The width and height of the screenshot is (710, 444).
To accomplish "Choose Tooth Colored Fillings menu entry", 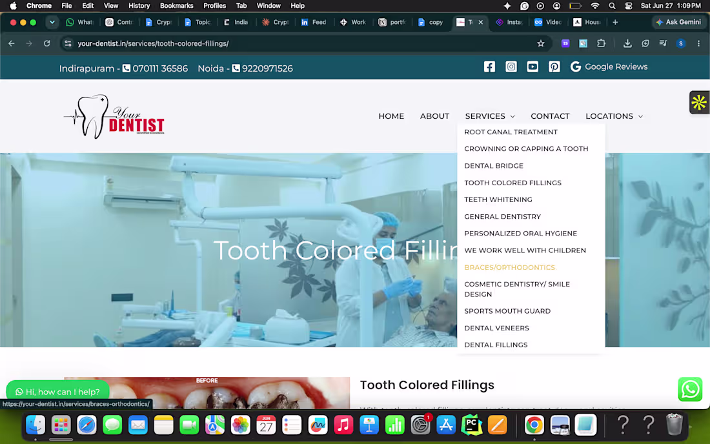I will 512,183.
